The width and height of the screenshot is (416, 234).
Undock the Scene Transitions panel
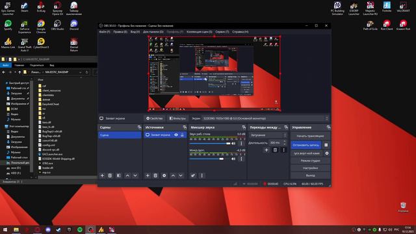coord(286,127)
